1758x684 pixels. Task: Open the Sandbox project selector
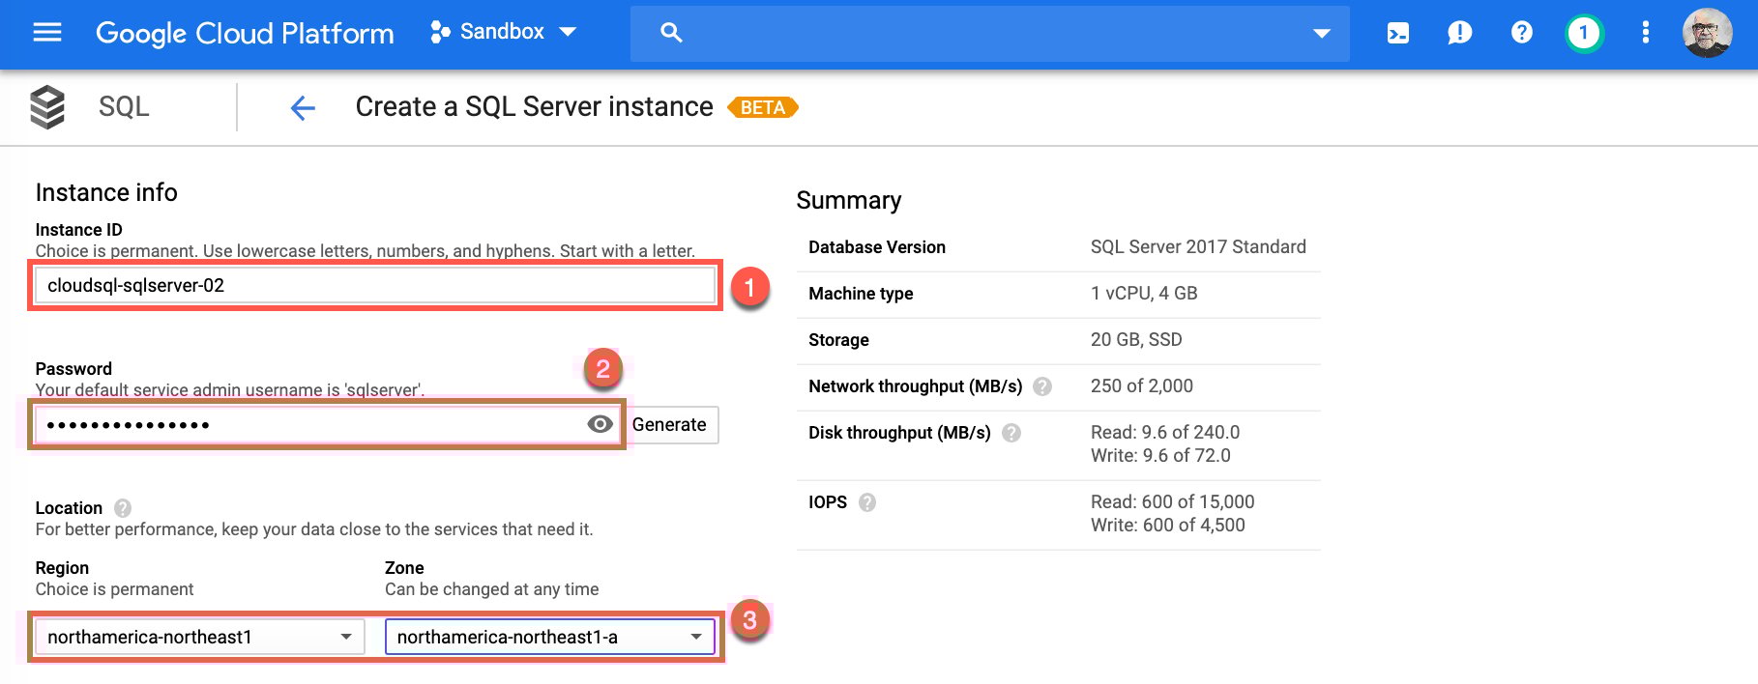tap(504, 32)
